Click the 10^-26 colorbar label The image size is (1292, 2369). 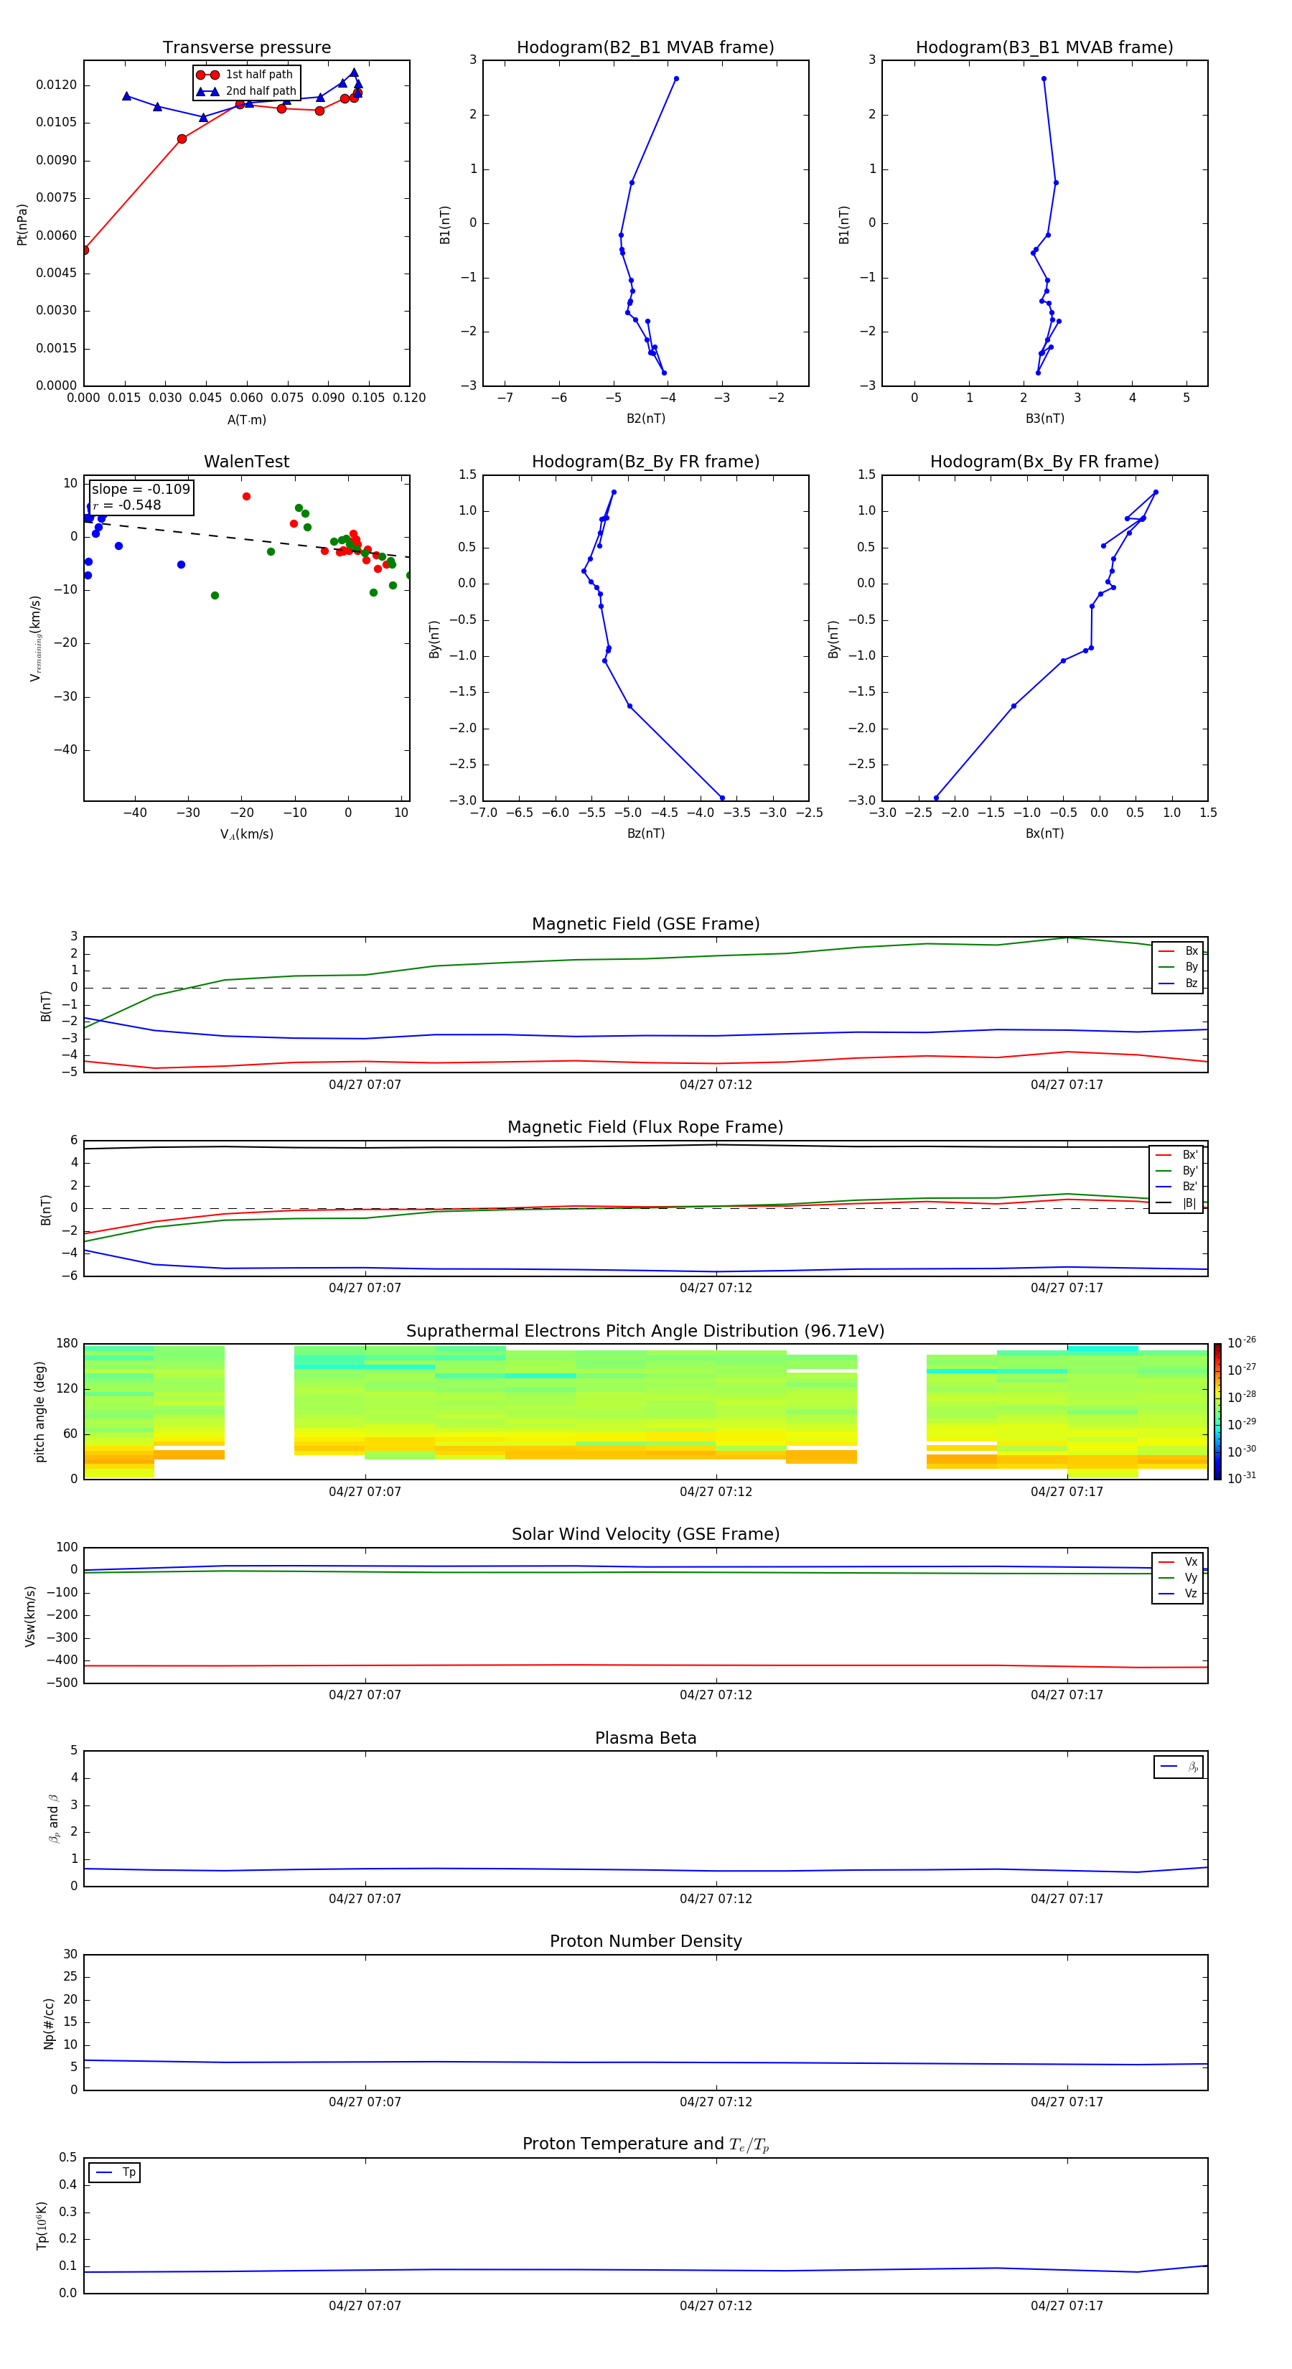(x=1242, y=1342)
